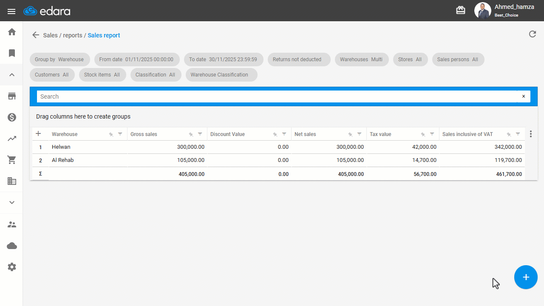
Task: Click the reports breadcrumb link
Action: point(73,35)
